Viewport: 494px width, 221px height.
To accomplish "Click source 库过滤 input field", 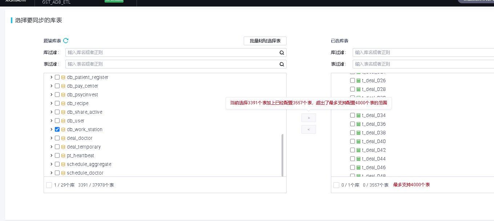I will pos(176,53).
